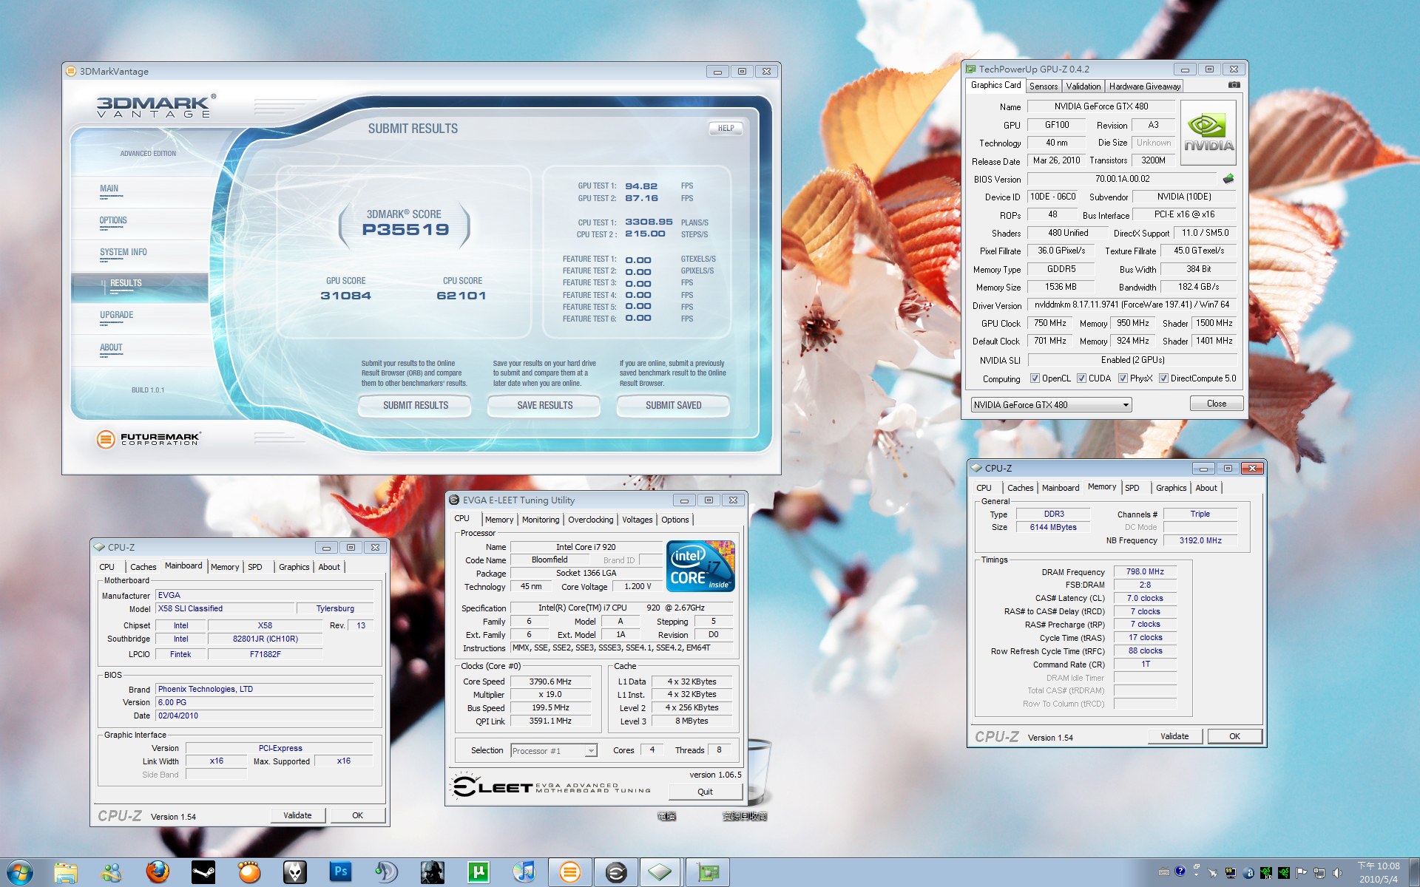This screenshot has width=1420, height=887.
Task: Open the soldier game icon on taskbar
Action: (433, 872)
